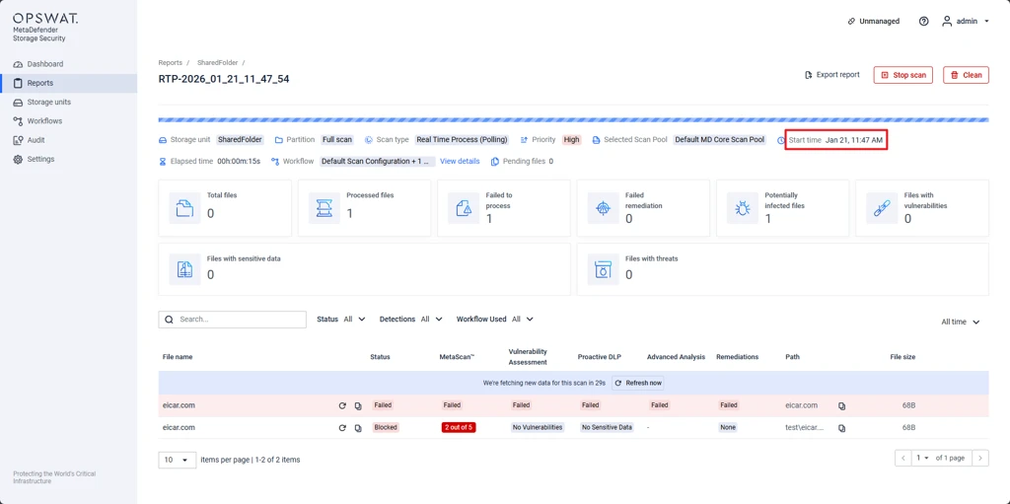Open the All time range dropdown
The height and width of the screenshot is (504, 1010).
click(x=960, y=322)
